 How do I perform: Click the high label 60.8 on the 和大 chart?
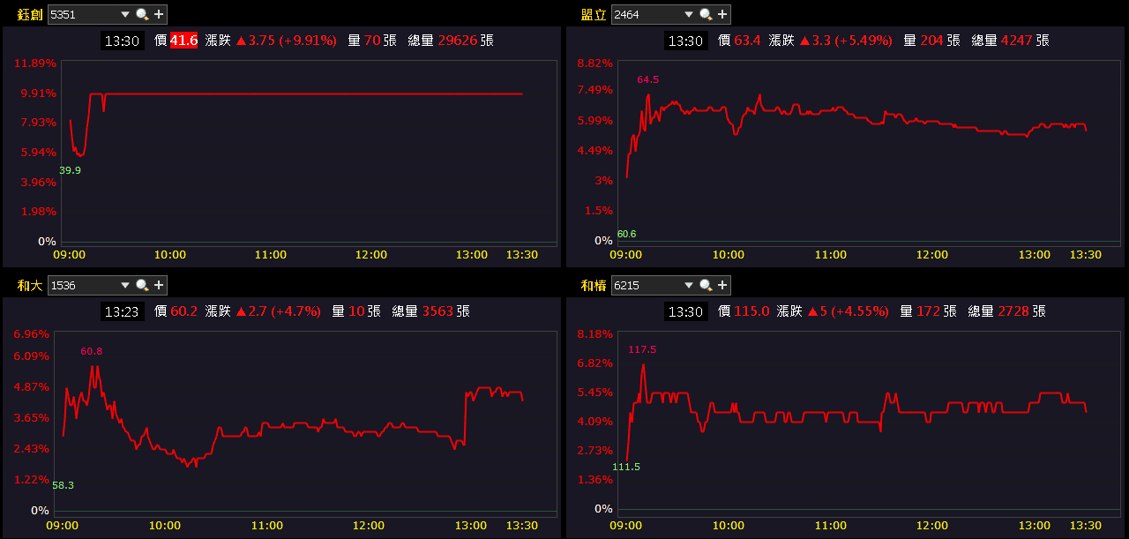[92, 351]
